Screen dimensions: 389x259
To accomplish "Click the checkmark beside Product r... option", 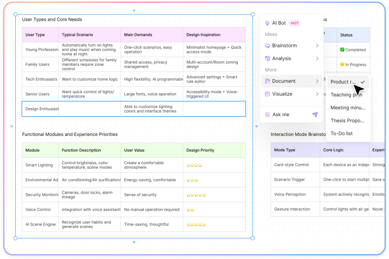I will (363, 82).
